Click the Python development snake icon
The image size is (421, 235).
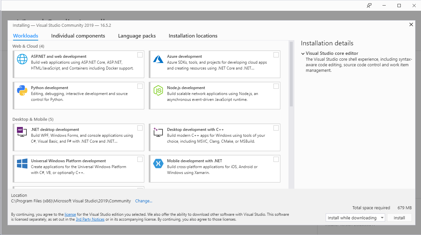point(22,90)
